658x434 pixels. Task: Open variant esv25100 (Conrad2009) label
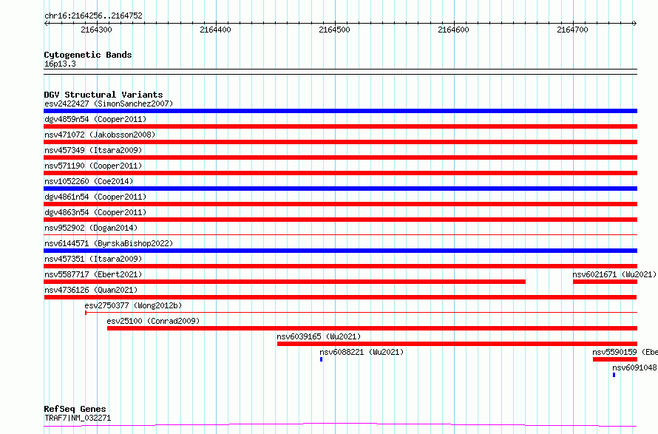[153, 321]
